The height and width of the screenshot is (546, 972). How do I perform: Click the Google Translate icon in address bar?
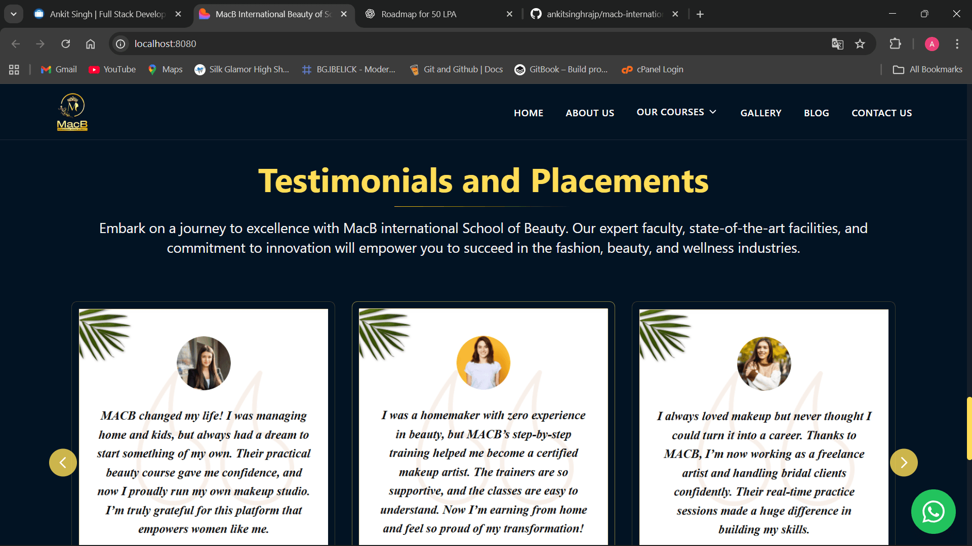click(x=837, y=44)
